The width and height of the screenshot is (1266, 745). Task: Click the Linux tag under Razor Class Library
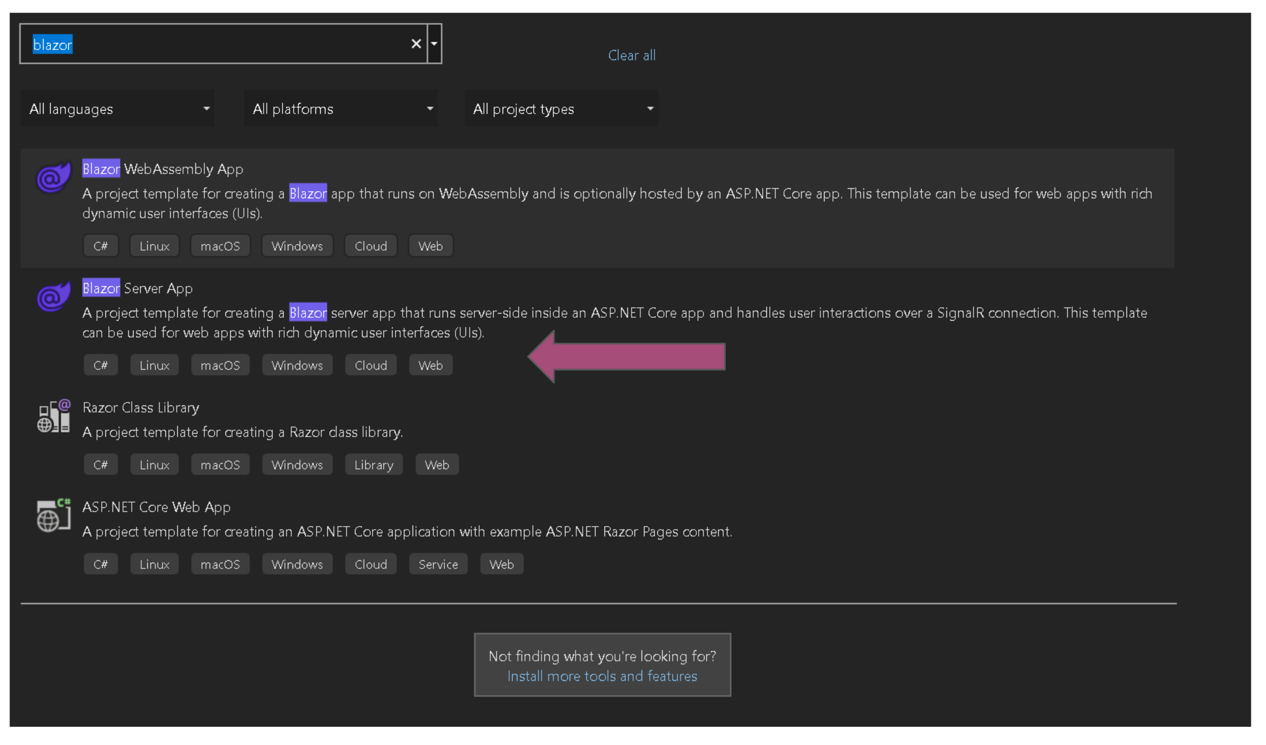[x=154, y=465]
